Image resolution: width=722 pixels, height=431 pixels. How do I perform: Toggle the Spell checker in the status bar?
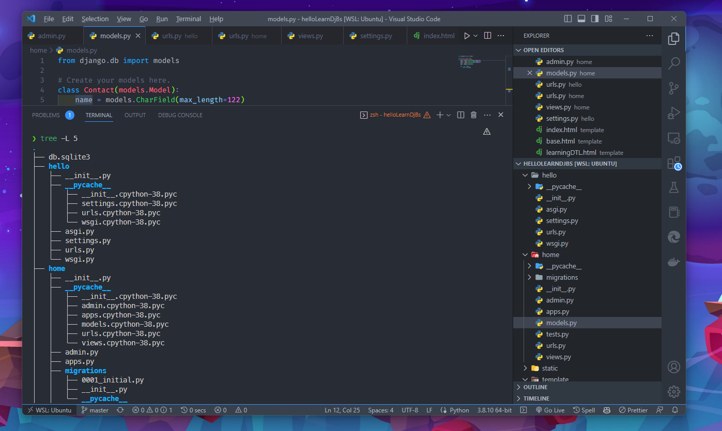pos(583,410)
